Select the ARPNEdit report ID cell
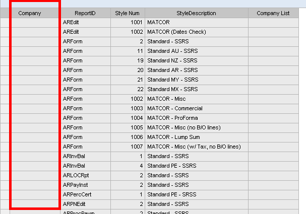The height and width of the screenshot is (214, 306). pyautogui.click(x=86, y=204)
